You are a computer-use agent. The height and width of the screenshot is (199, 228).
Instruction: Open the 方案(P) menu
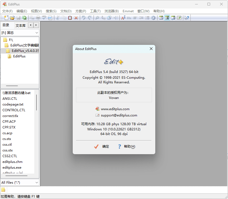[81, 11]
